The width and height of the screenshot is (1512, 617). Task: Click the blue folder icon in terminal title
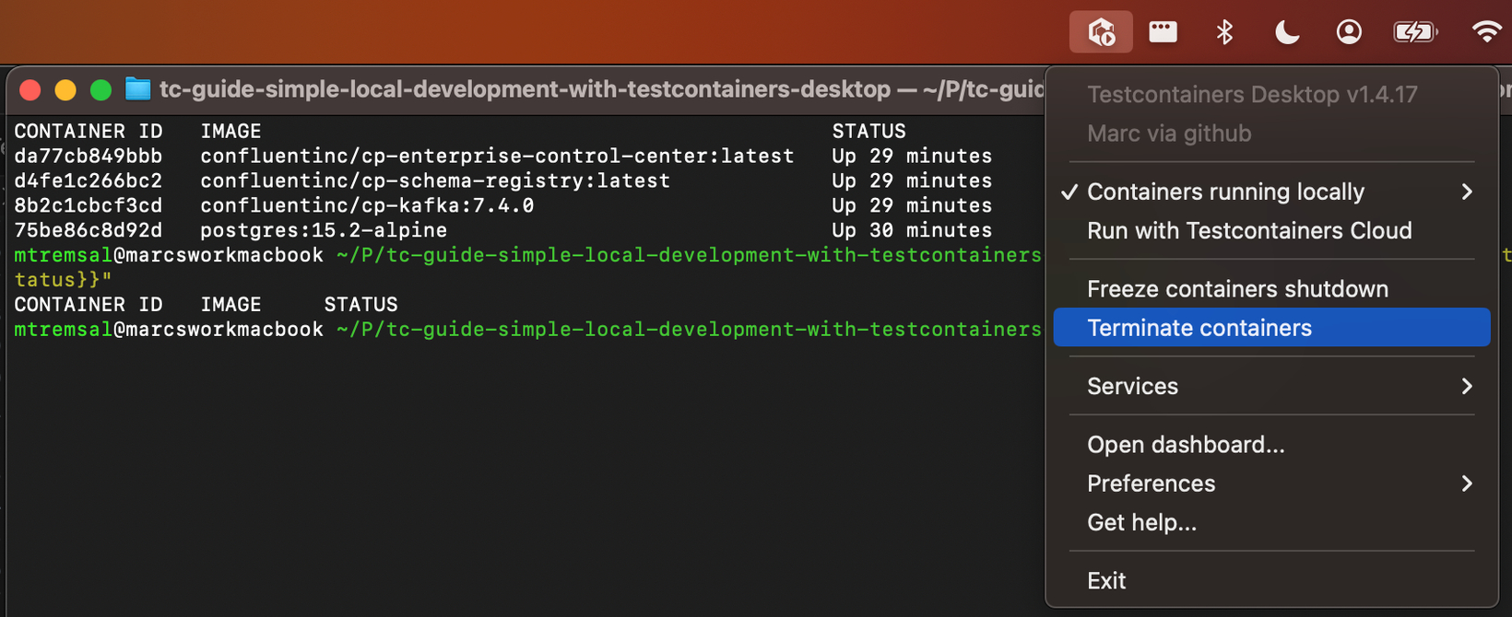pos(137,89)
